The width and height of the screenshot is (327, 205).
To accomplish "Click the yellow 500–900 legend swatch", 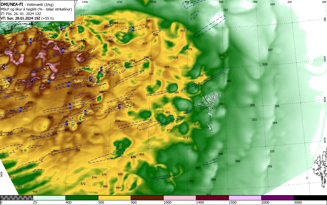I will pos(114,198).
